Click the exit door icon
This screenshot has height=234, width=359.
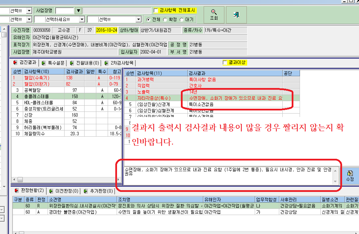[x=236, y=14]
